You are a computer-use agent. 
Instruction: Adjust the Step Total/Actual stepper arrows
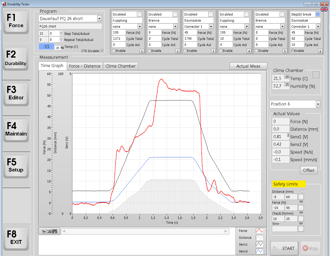click(61, 33)
